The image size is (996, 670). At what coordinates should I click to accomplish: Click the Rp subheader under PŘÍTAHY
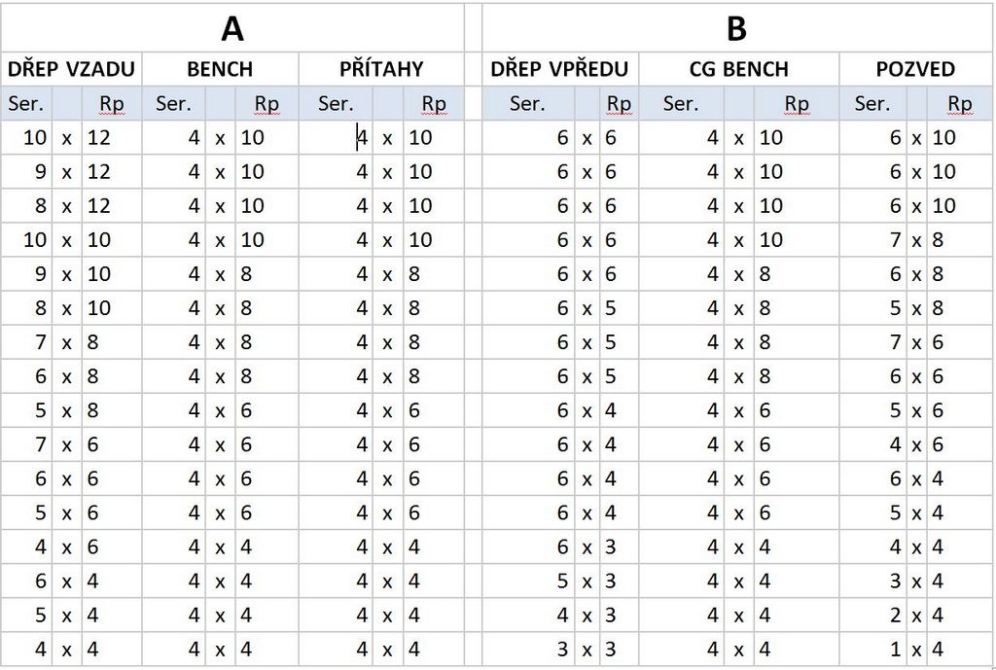click(x=434, y=103)
